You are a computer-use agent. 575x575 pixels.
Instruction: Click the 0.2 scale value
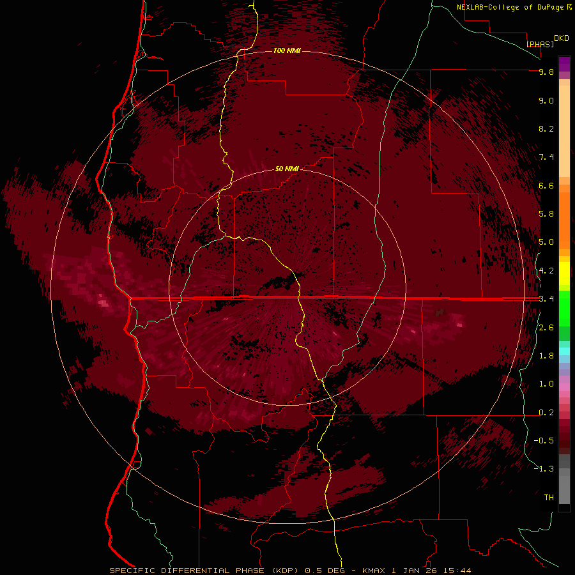546,413
